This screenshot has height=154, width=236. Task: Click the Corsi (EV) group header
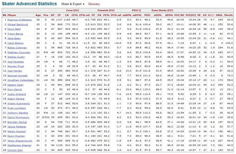click(73, 10)
